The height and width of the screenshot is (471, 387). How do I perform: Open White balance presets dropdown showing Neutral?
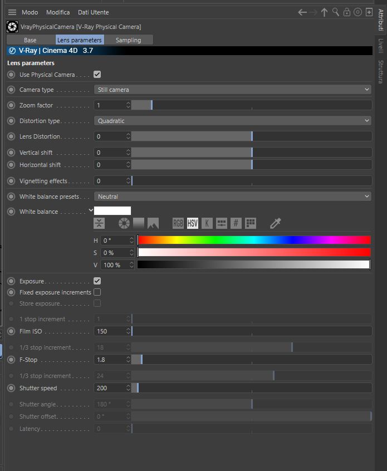click(x=233, y=197)
